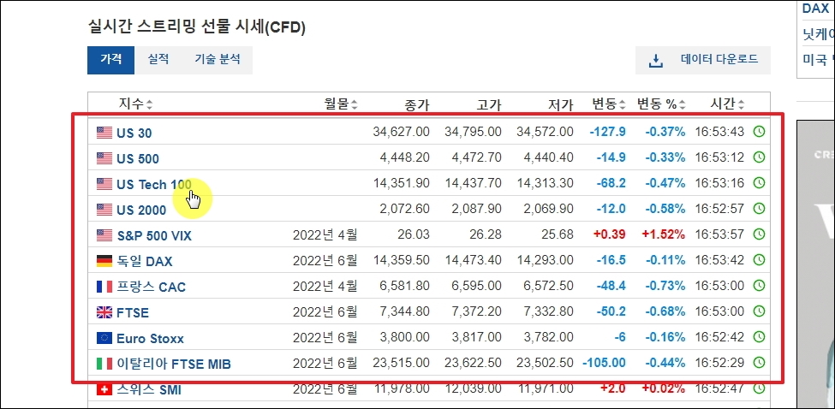The height and width of the screenshot is (409, 835).
Task: Open the 독일 DAX link
Action: click(x=145, y=261)
